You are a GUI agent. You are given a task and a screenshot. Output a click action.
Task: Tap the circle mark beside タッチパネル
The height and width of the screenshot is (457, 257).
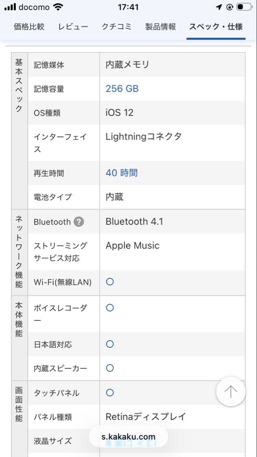click(x=109, y=393)
